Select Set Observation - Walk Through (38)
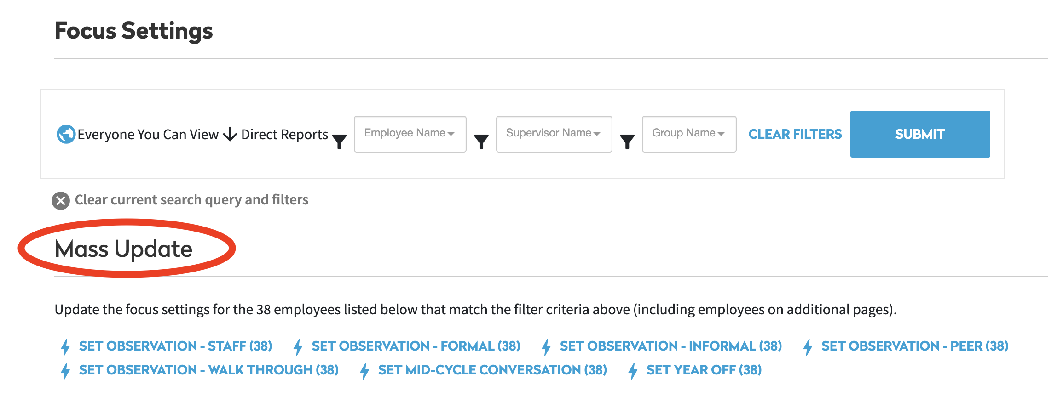This screenshot has width=1063, height=408. (208, 370)
